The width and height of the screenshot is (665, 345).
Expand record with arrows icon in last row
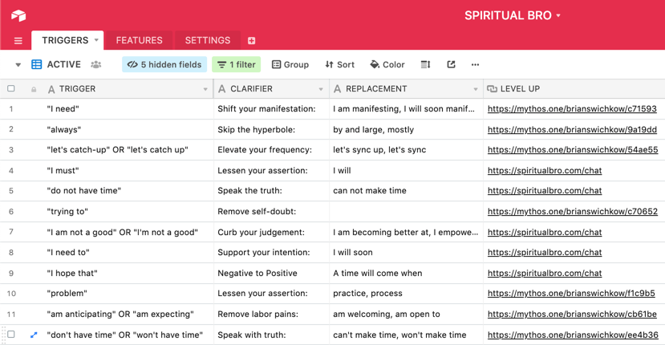coord(34,335)
